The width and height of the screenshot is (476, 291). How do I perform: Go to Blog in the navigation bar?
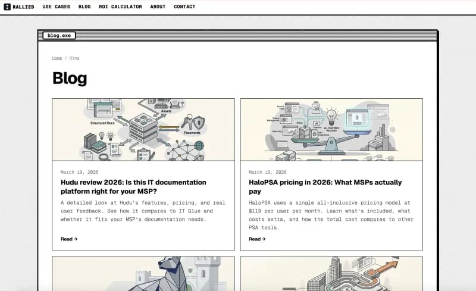pyautogui.click(x=84, y=7)
